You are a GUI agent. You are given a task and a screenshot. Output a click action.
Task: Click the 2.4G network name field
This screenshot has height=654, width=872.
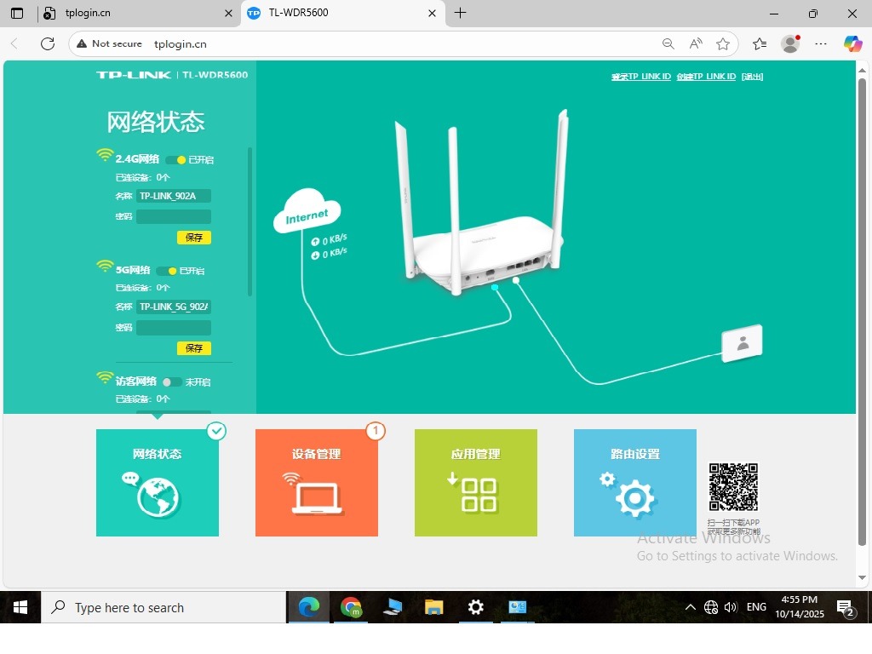[174, 196]
